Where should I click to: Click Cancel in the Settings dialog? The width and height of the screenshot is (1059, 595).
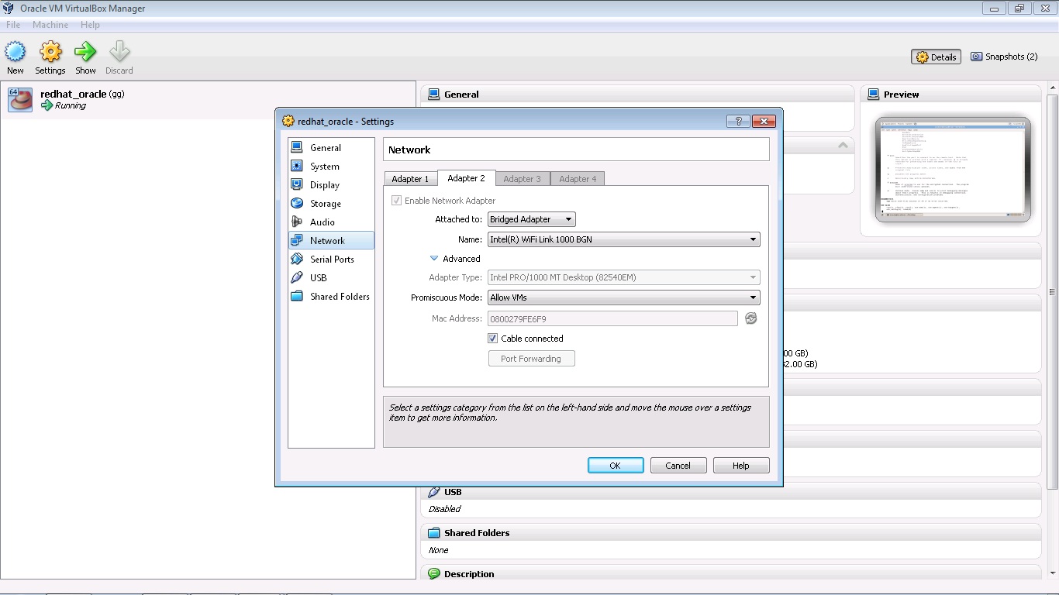[678, 466]
